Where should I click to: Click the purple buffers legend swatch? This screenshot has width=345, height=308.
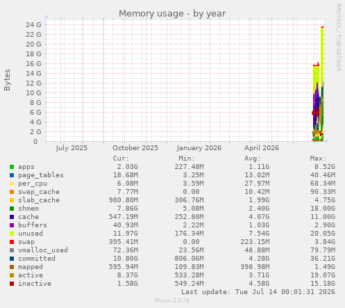click(12, 225)
